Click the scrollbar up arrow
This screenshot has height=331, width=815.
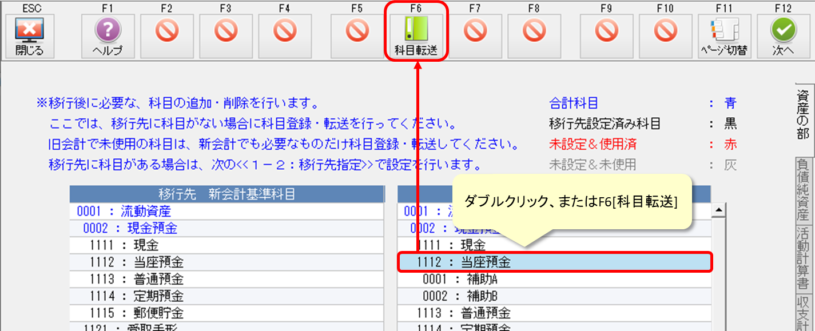coord(718,210)
